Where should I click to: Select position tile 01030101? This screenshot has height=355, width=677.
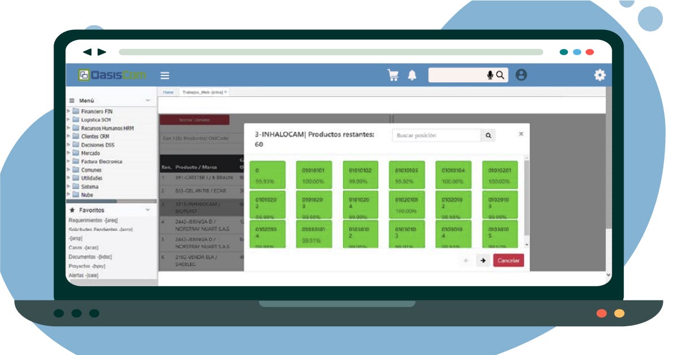click(x=314, y=234)
